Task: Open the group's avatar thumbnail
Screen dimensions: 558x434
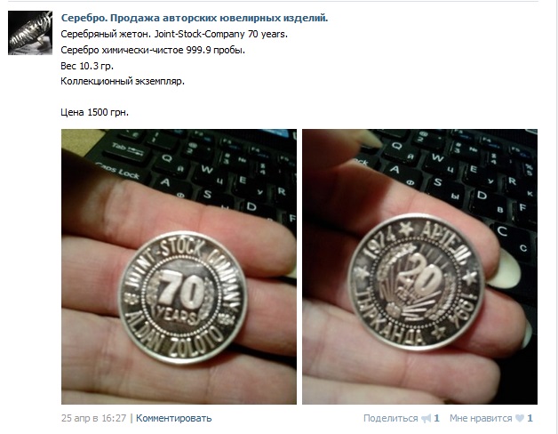Action: click(30, 33)
